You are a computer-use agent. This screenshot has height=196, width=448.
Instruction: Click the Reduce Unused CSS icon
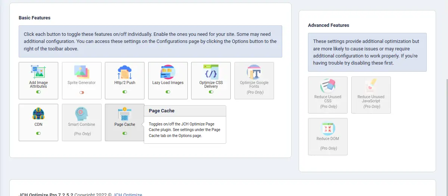[x=328, y=86]
